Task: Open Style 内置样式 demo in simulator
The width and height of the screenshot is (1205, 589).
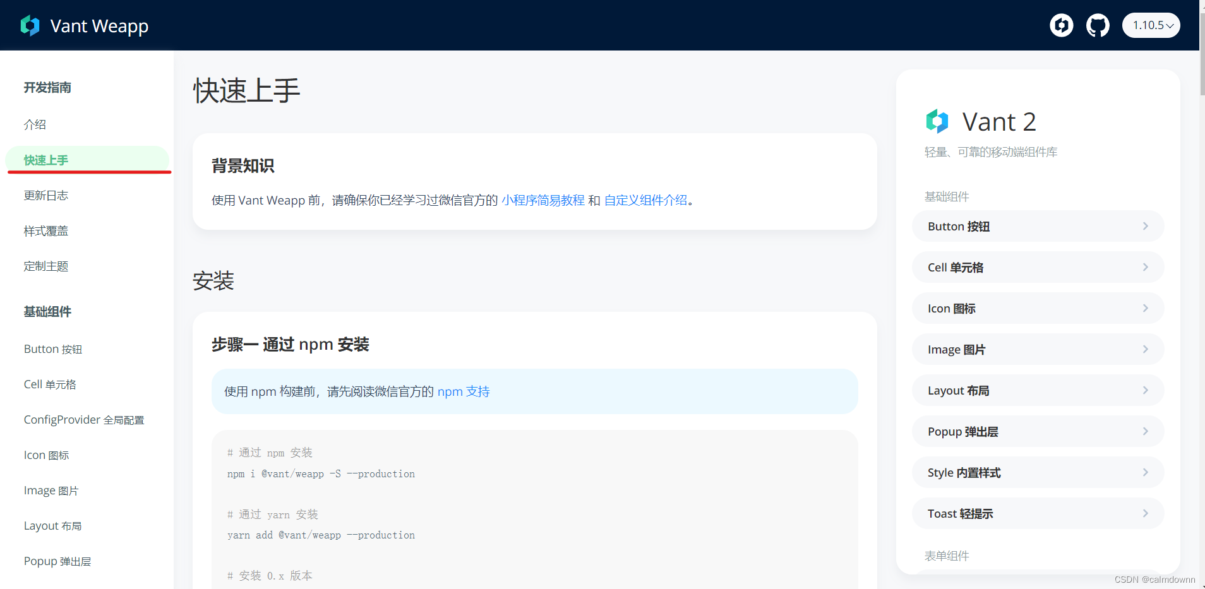Action: (1038, 472)
